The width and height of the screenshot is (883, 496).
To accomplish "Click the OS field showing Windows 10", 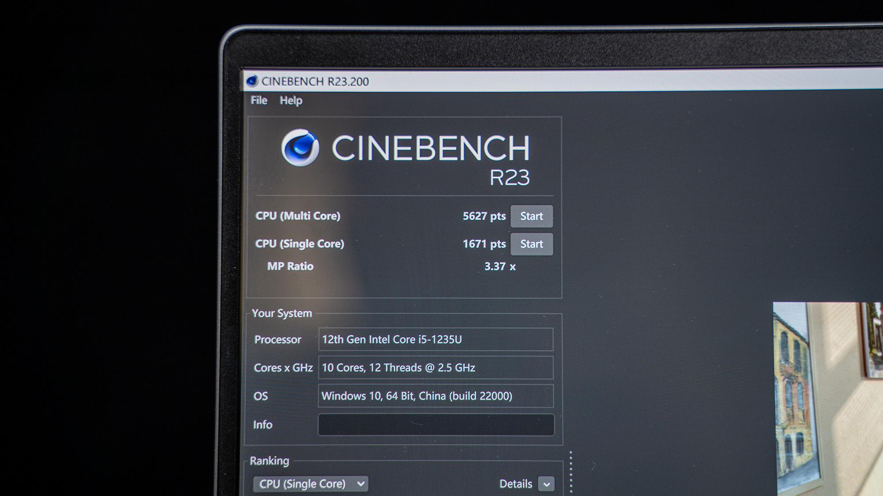I will [436, 396].
